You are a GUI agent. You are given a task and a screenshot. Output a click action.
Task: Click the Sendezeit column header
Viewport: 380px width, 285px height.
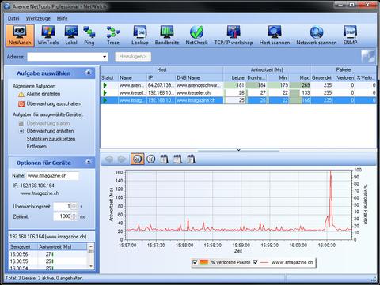click(x=23, y=246)
